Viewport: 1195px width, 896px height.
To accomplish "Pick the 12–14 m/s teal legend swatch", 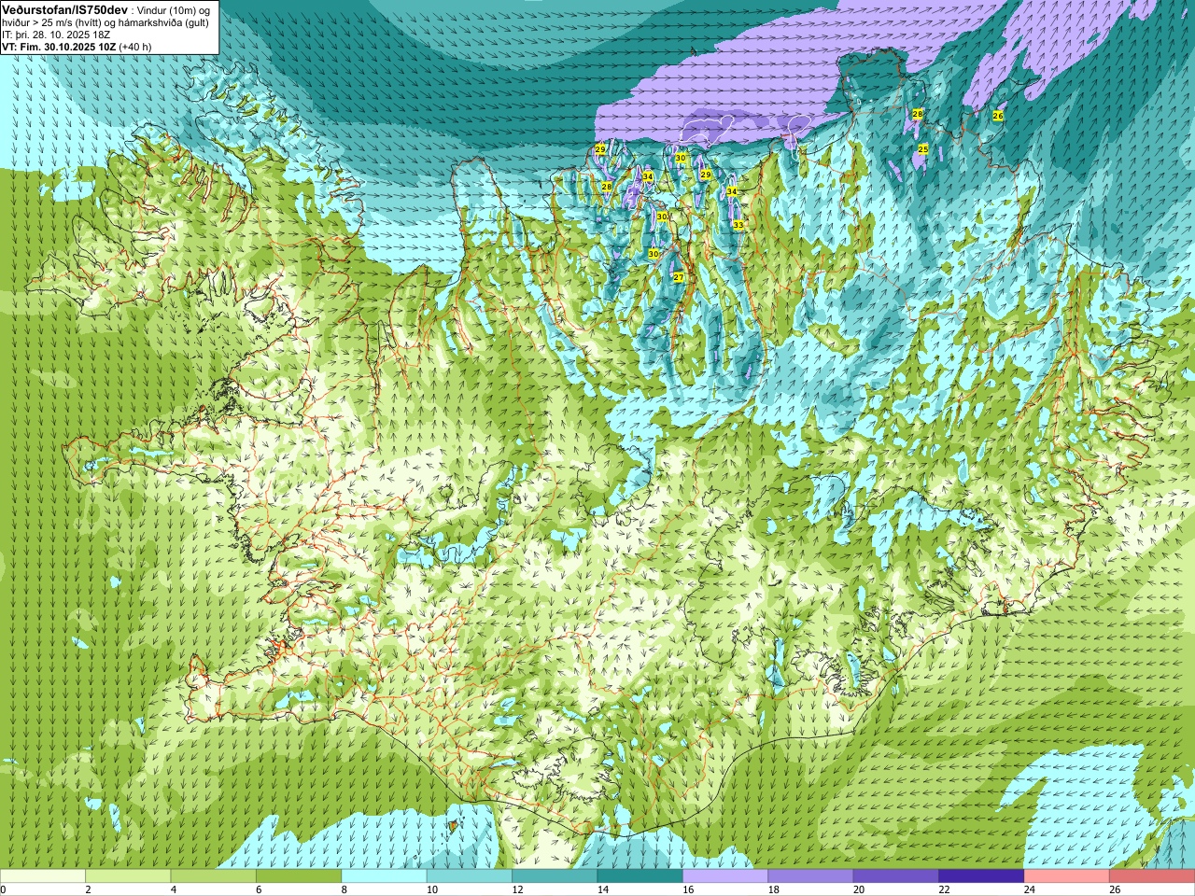I will point(555,876).
